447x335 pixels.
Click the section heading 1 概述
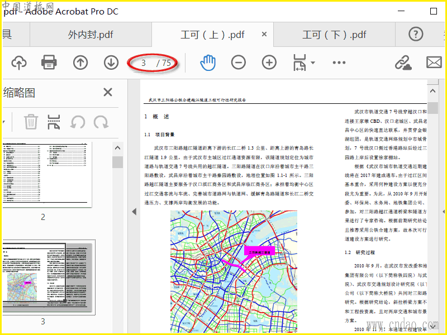click(157, 117)
